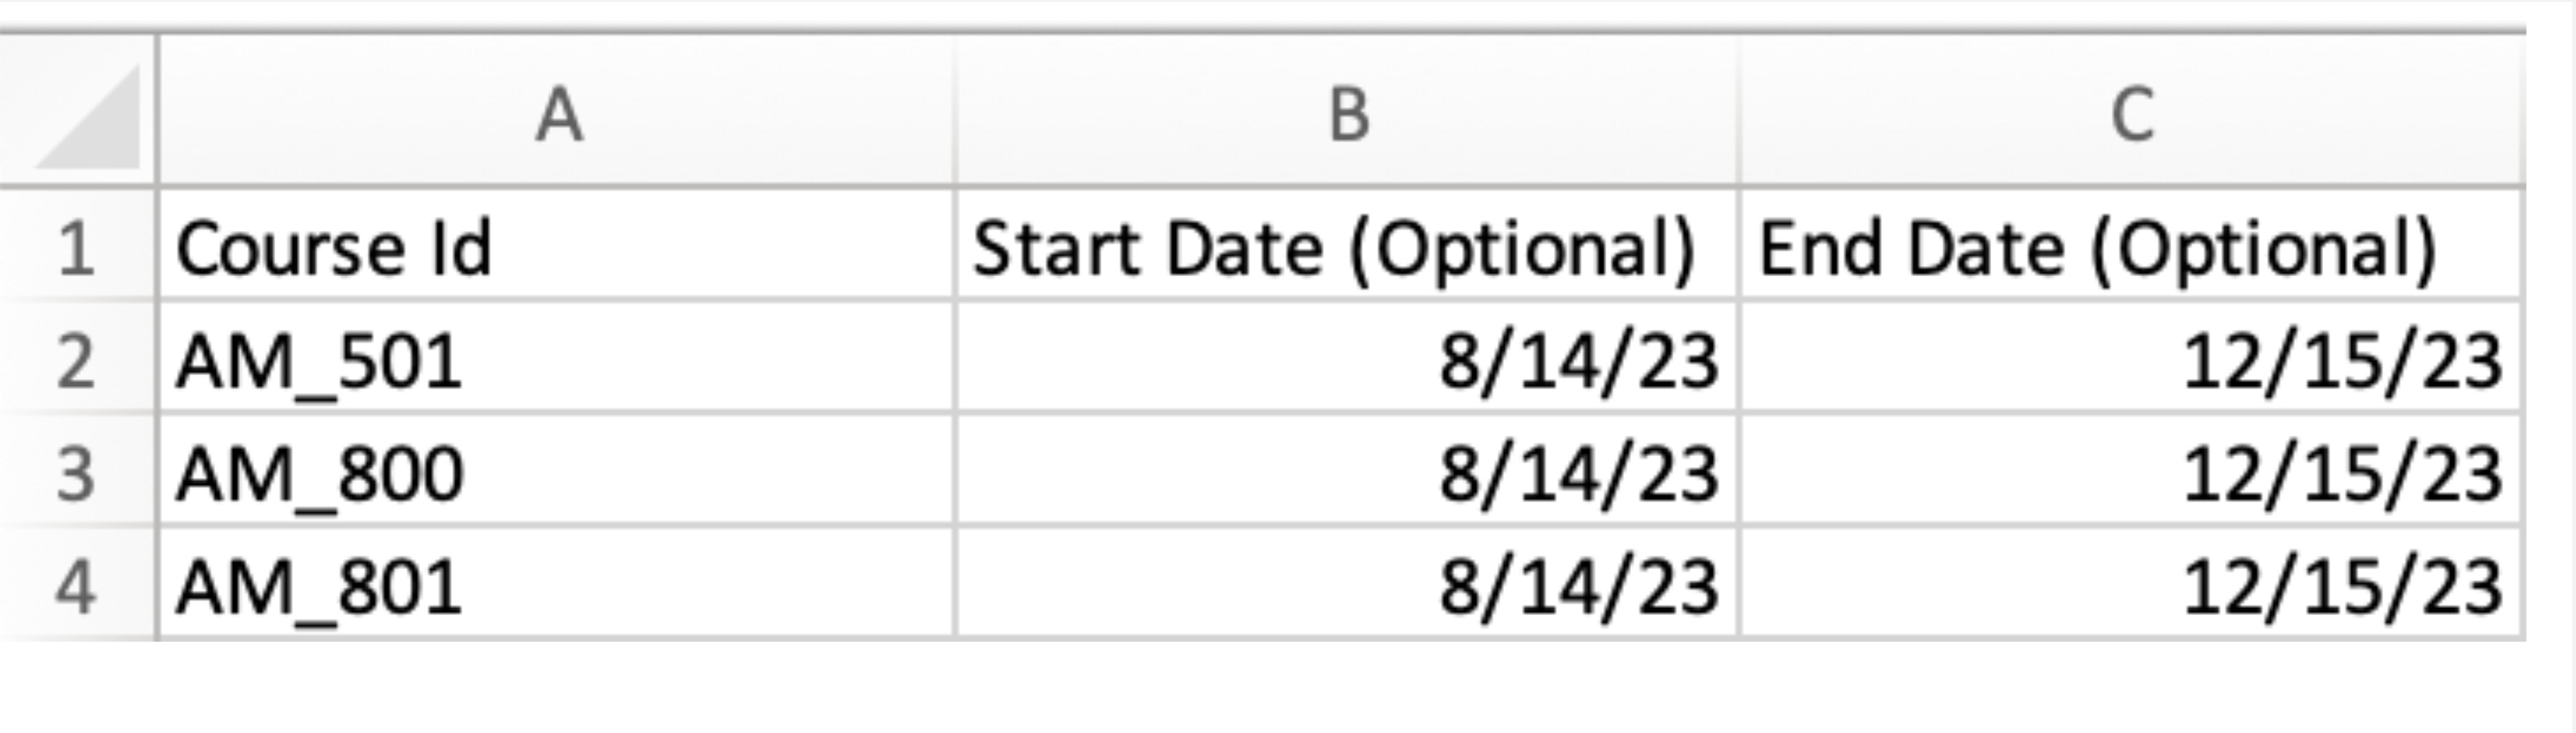Click the start date cell for AM_501
Screen dimensions: 2576x733
point(1348,360)
